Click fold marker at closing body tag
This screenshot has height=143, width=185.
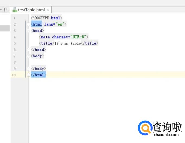coord(28,69)
